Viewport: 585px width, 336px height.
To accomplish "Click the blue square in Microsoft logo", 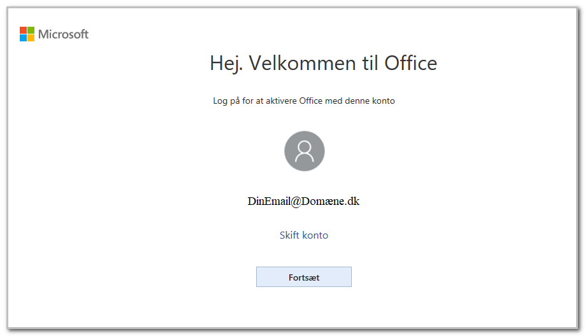I will tap(23, 38).
